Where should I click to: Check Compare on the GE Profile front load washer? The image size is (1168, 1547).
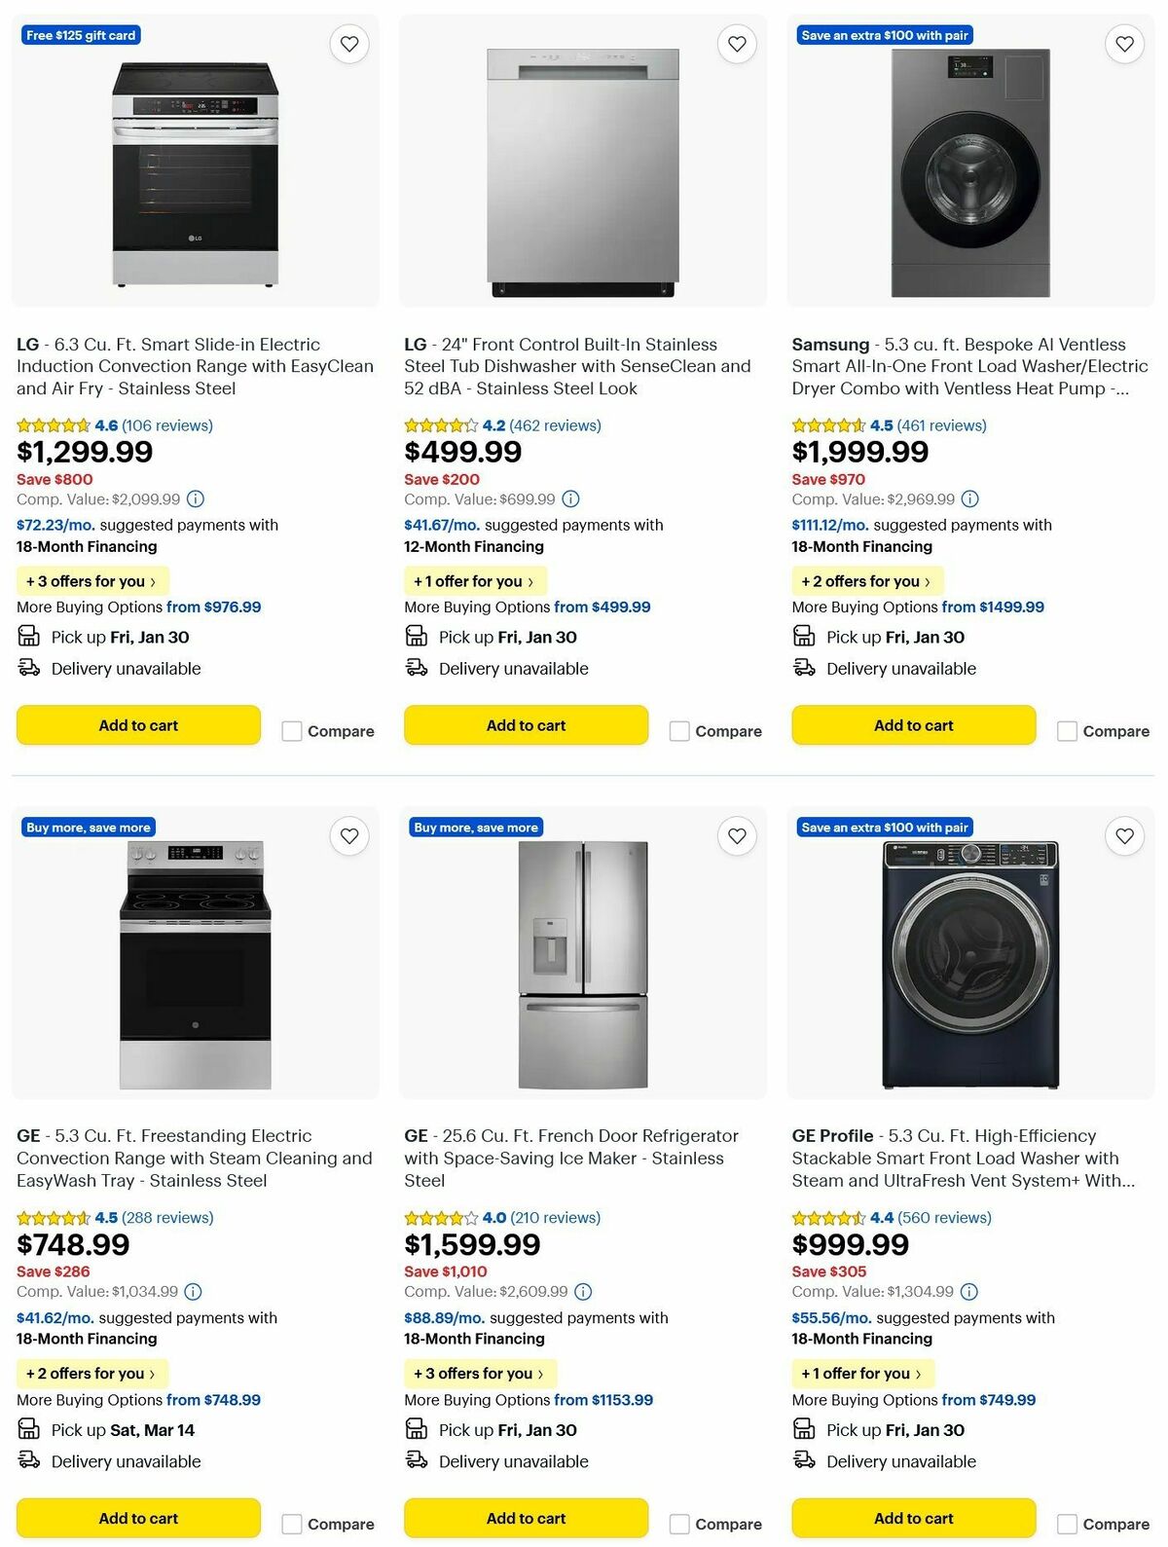[x=1066, y=1523]
